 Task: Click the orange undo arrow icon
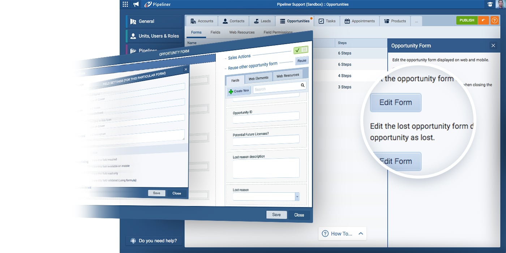tap(483, 21)
